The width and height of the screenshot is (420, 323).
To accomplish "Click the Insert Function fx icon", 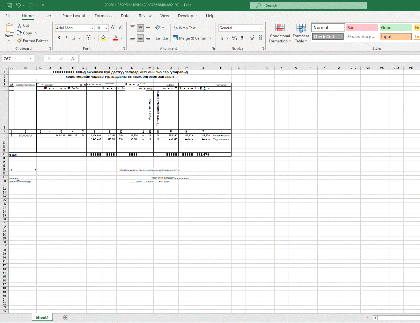I will pos(73,59).
